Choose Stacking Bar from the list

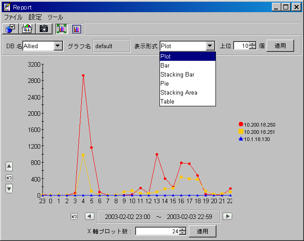[x=187, y=74]
